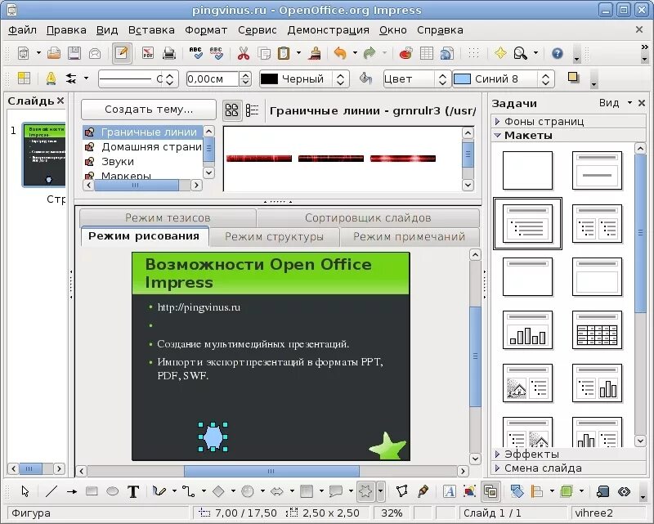This screenshot has width=654, height=524.
Task: Select the blank slide layout
Action: click(527, 171)
